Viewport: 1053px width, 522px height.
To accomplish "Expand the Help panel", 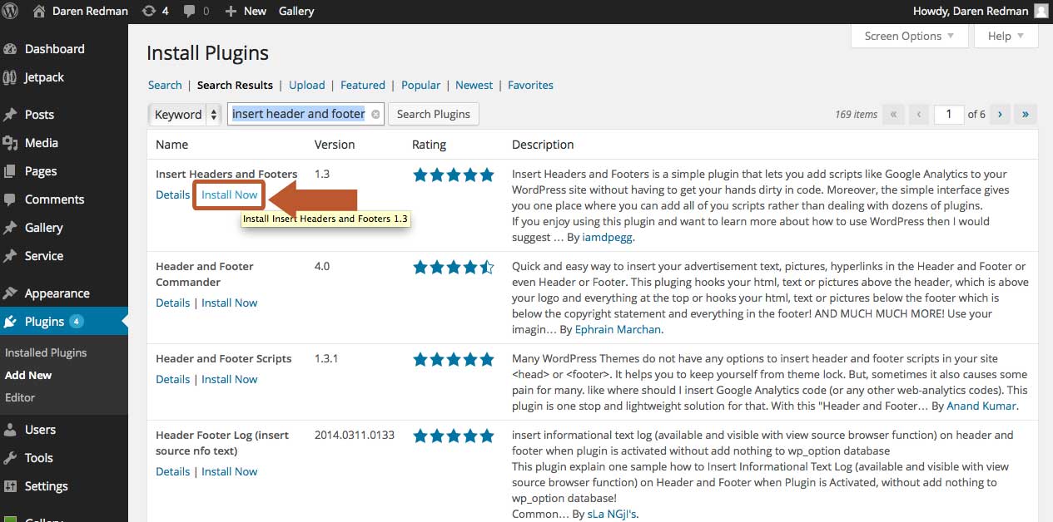I will click(x=1006, y=36).
